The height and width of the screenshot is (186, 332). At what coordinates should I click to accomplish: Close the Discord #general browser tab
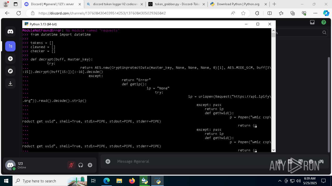(x=79, y=4)
